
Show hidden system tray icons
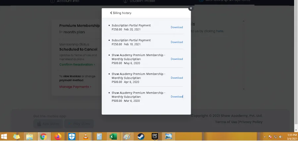(265, 137)
